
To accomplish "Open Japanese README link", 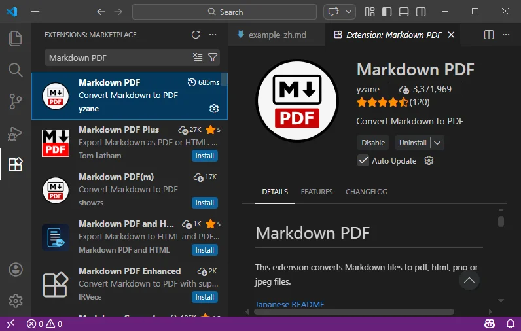I will pyautogui.click(x=289, y=304).
